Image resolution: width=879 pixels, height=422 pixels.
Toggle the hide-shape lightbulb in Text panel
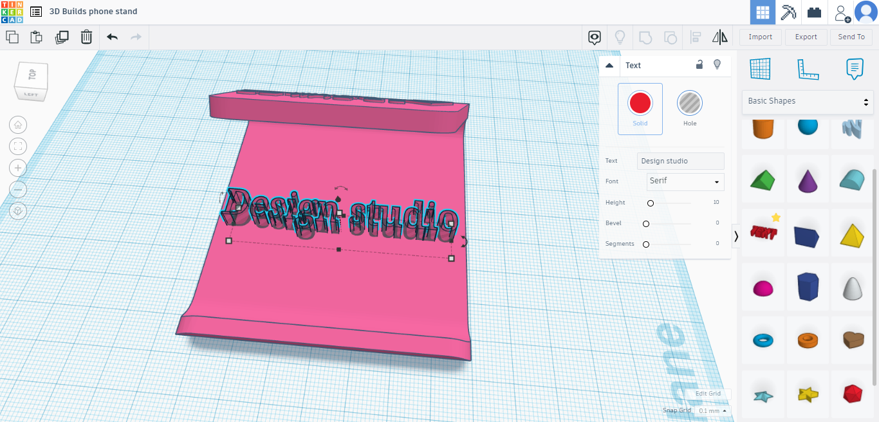[717, 65]
